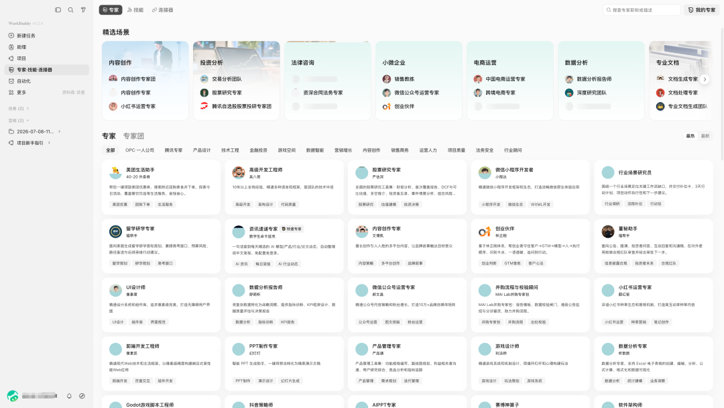Click the 微信小程序开发者 avatar
This screenshot has height=408, width=724.
point(485,173)
